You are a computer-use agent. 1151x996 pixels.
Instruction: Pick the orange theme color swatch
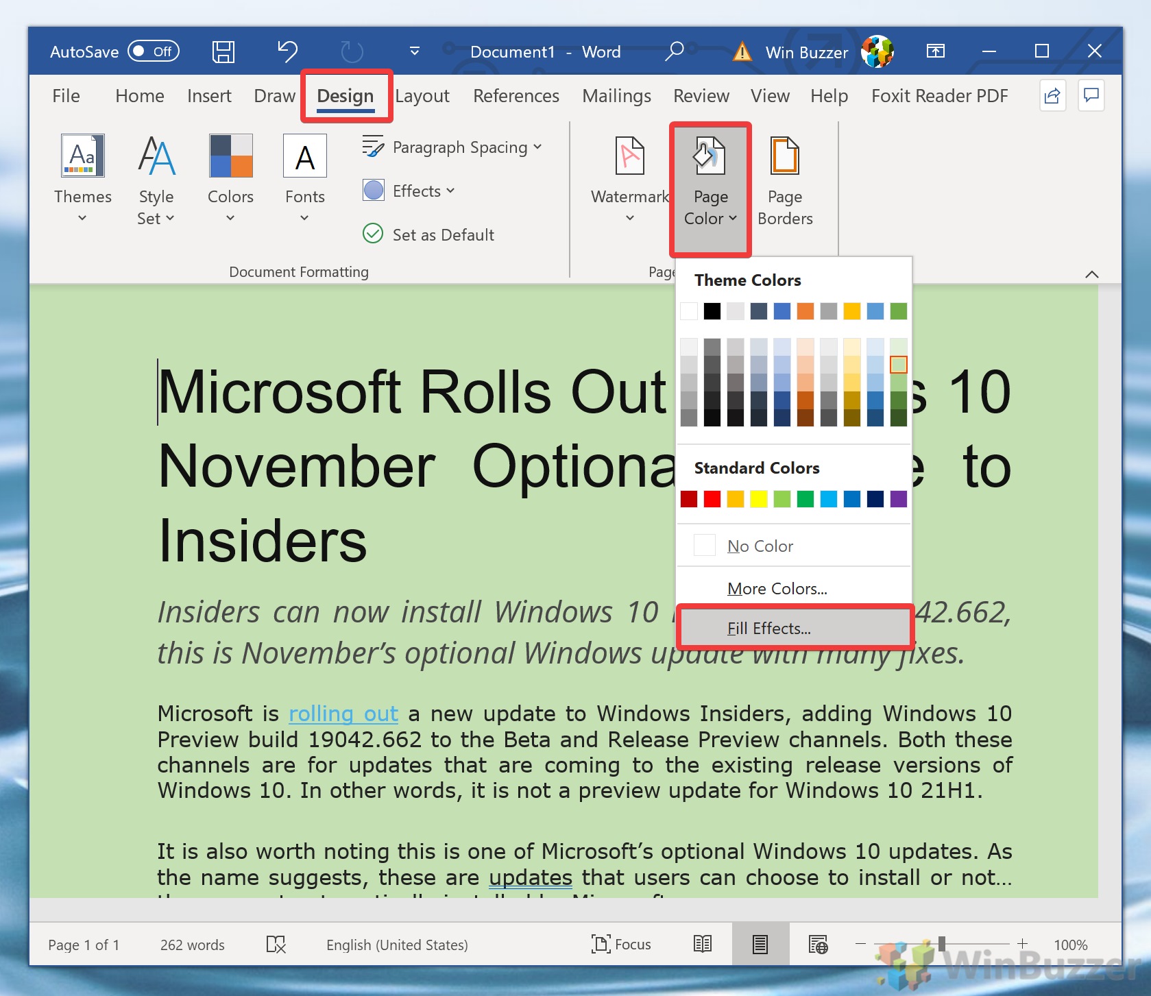[x=805, y=311]
